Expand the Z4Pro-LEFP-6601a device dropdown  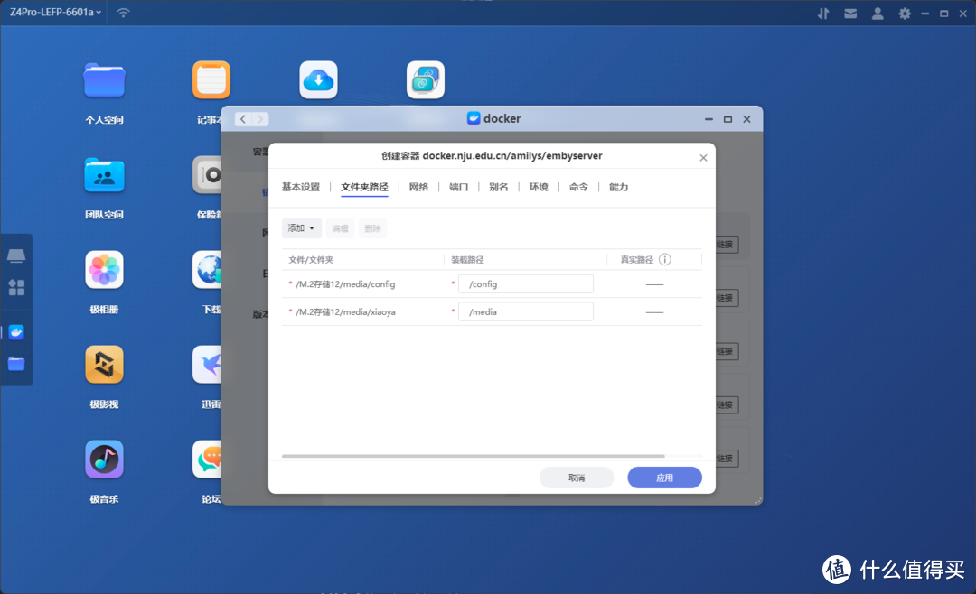pyautogui.click(x=55, y=12)
